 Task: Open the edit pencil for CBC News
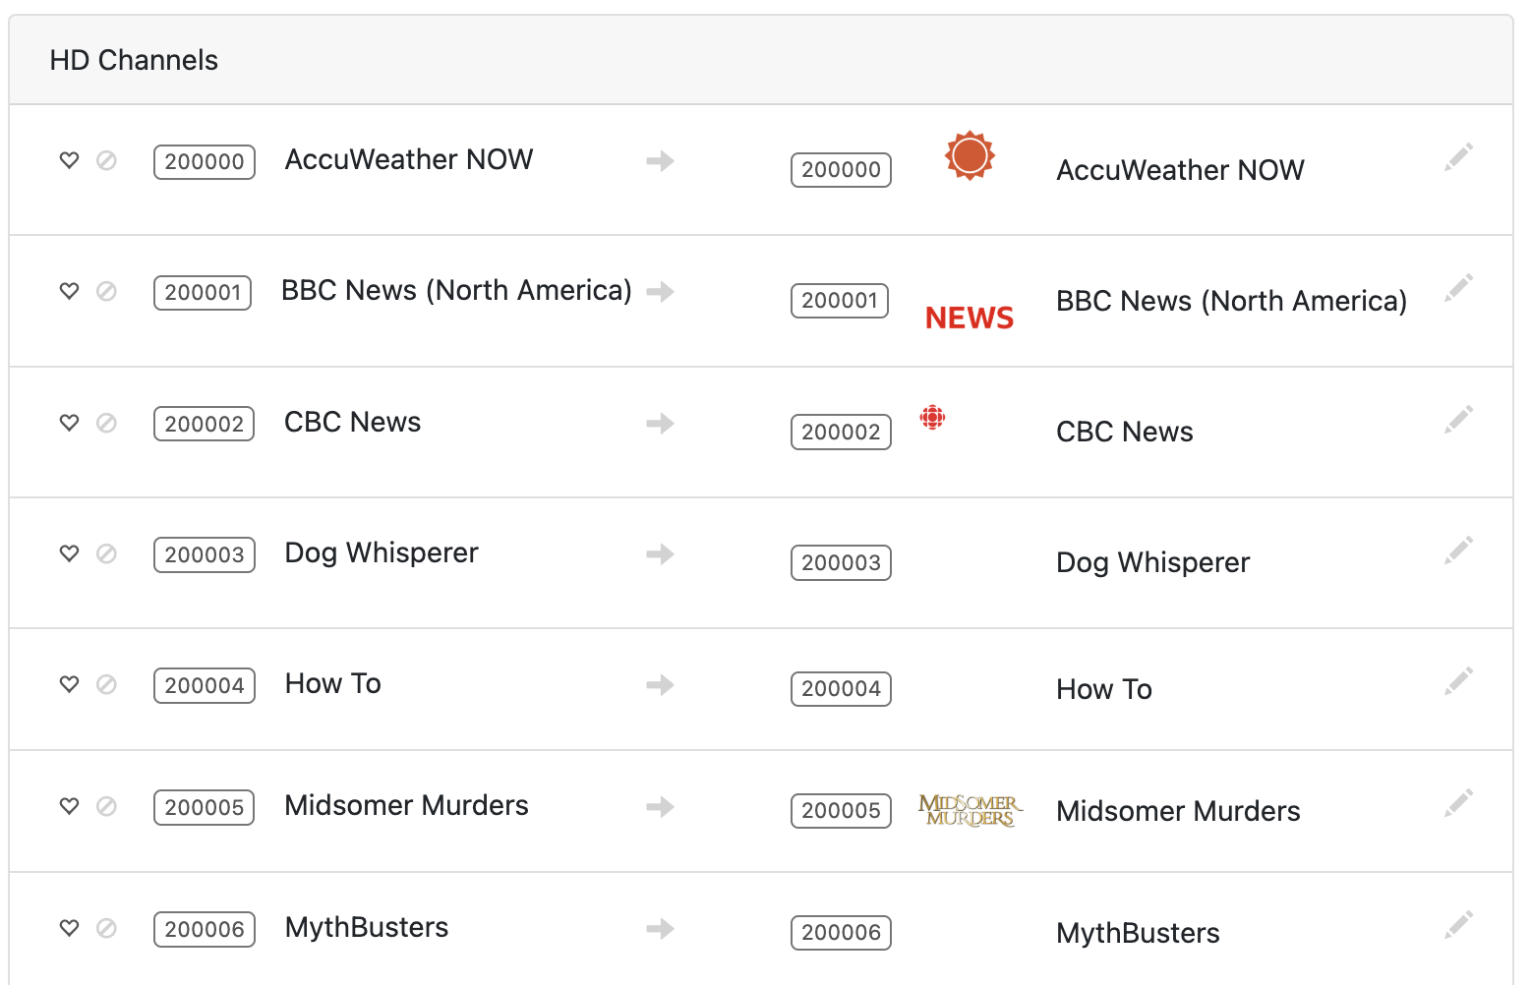point(1458,420)
